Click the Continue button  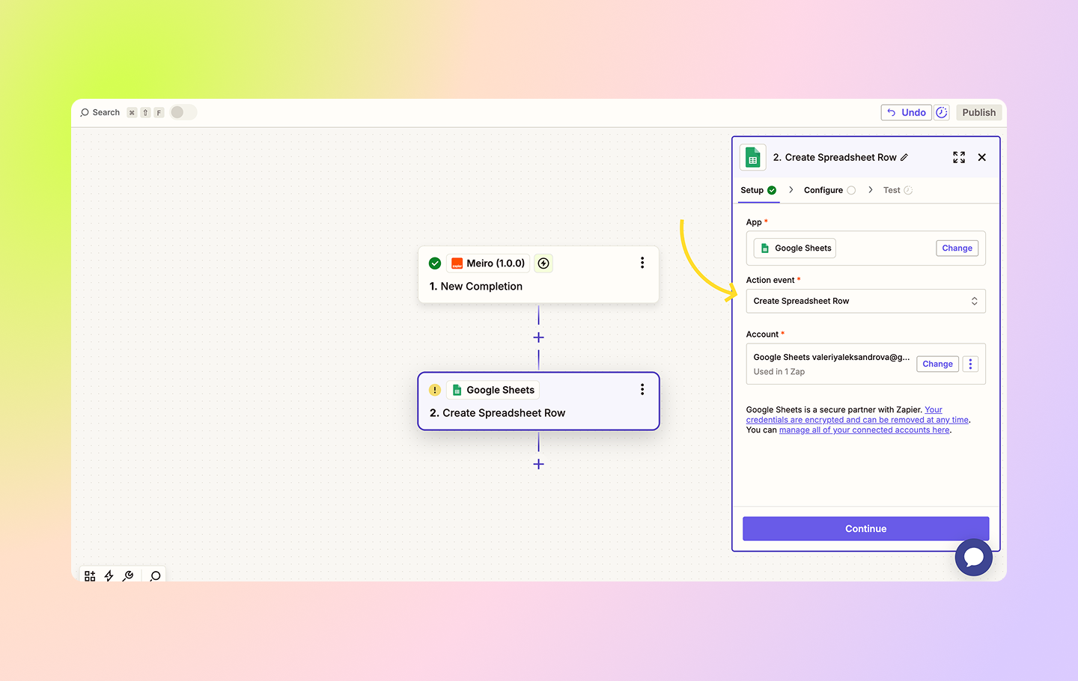tap(865, 528)
